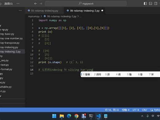Viewport: 160px width, 120px height.
Task: Change line ending via CRLF
Action: tap(145, 110)
